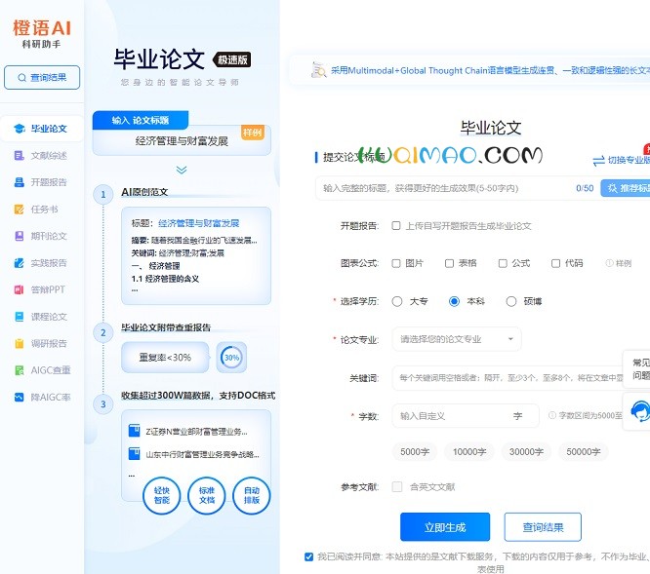Click the 经济管理与财富发展 blue title link
The image size is (650, 574).
tap(198, 223)
